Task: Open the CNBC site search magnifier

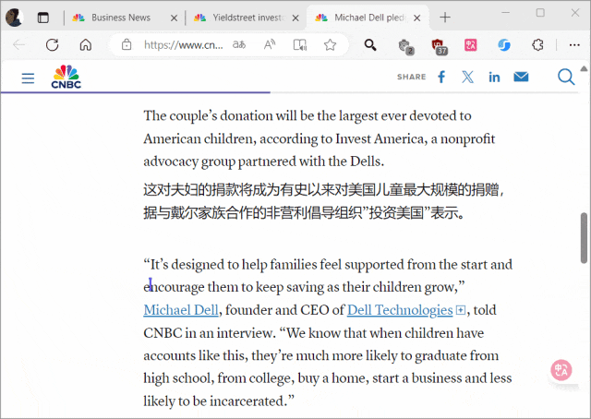Action: tap(566, 77)
